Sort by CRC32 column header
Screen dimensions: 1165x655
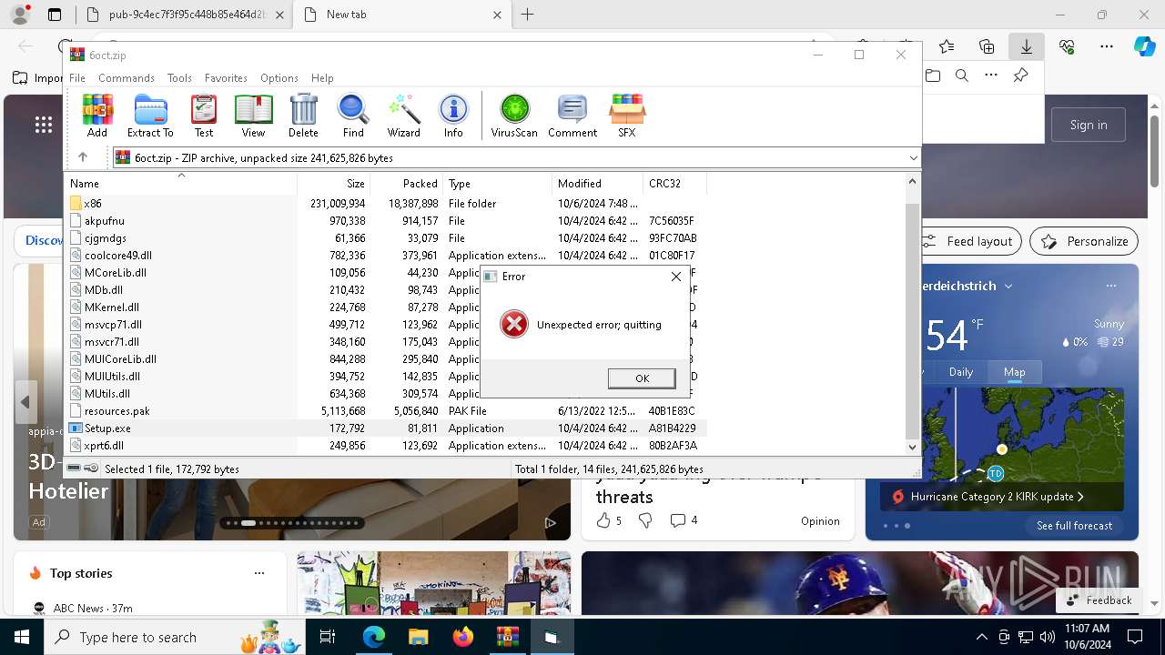(674, 183)
